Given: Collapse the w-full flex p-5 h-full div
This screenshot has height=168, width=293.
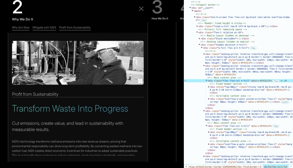Looking at the screenshot, I should point(202,48).
